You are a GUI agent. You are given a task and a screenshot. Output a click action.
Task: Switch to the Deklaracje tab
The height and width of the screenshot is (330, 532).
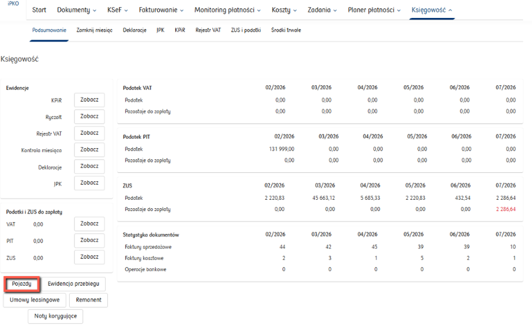(x=135, y=30)
